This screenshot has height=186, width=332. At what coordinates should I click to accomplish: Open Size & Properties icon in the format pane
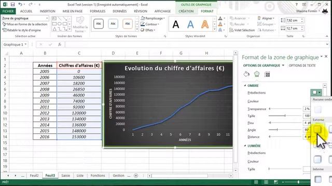267,74
